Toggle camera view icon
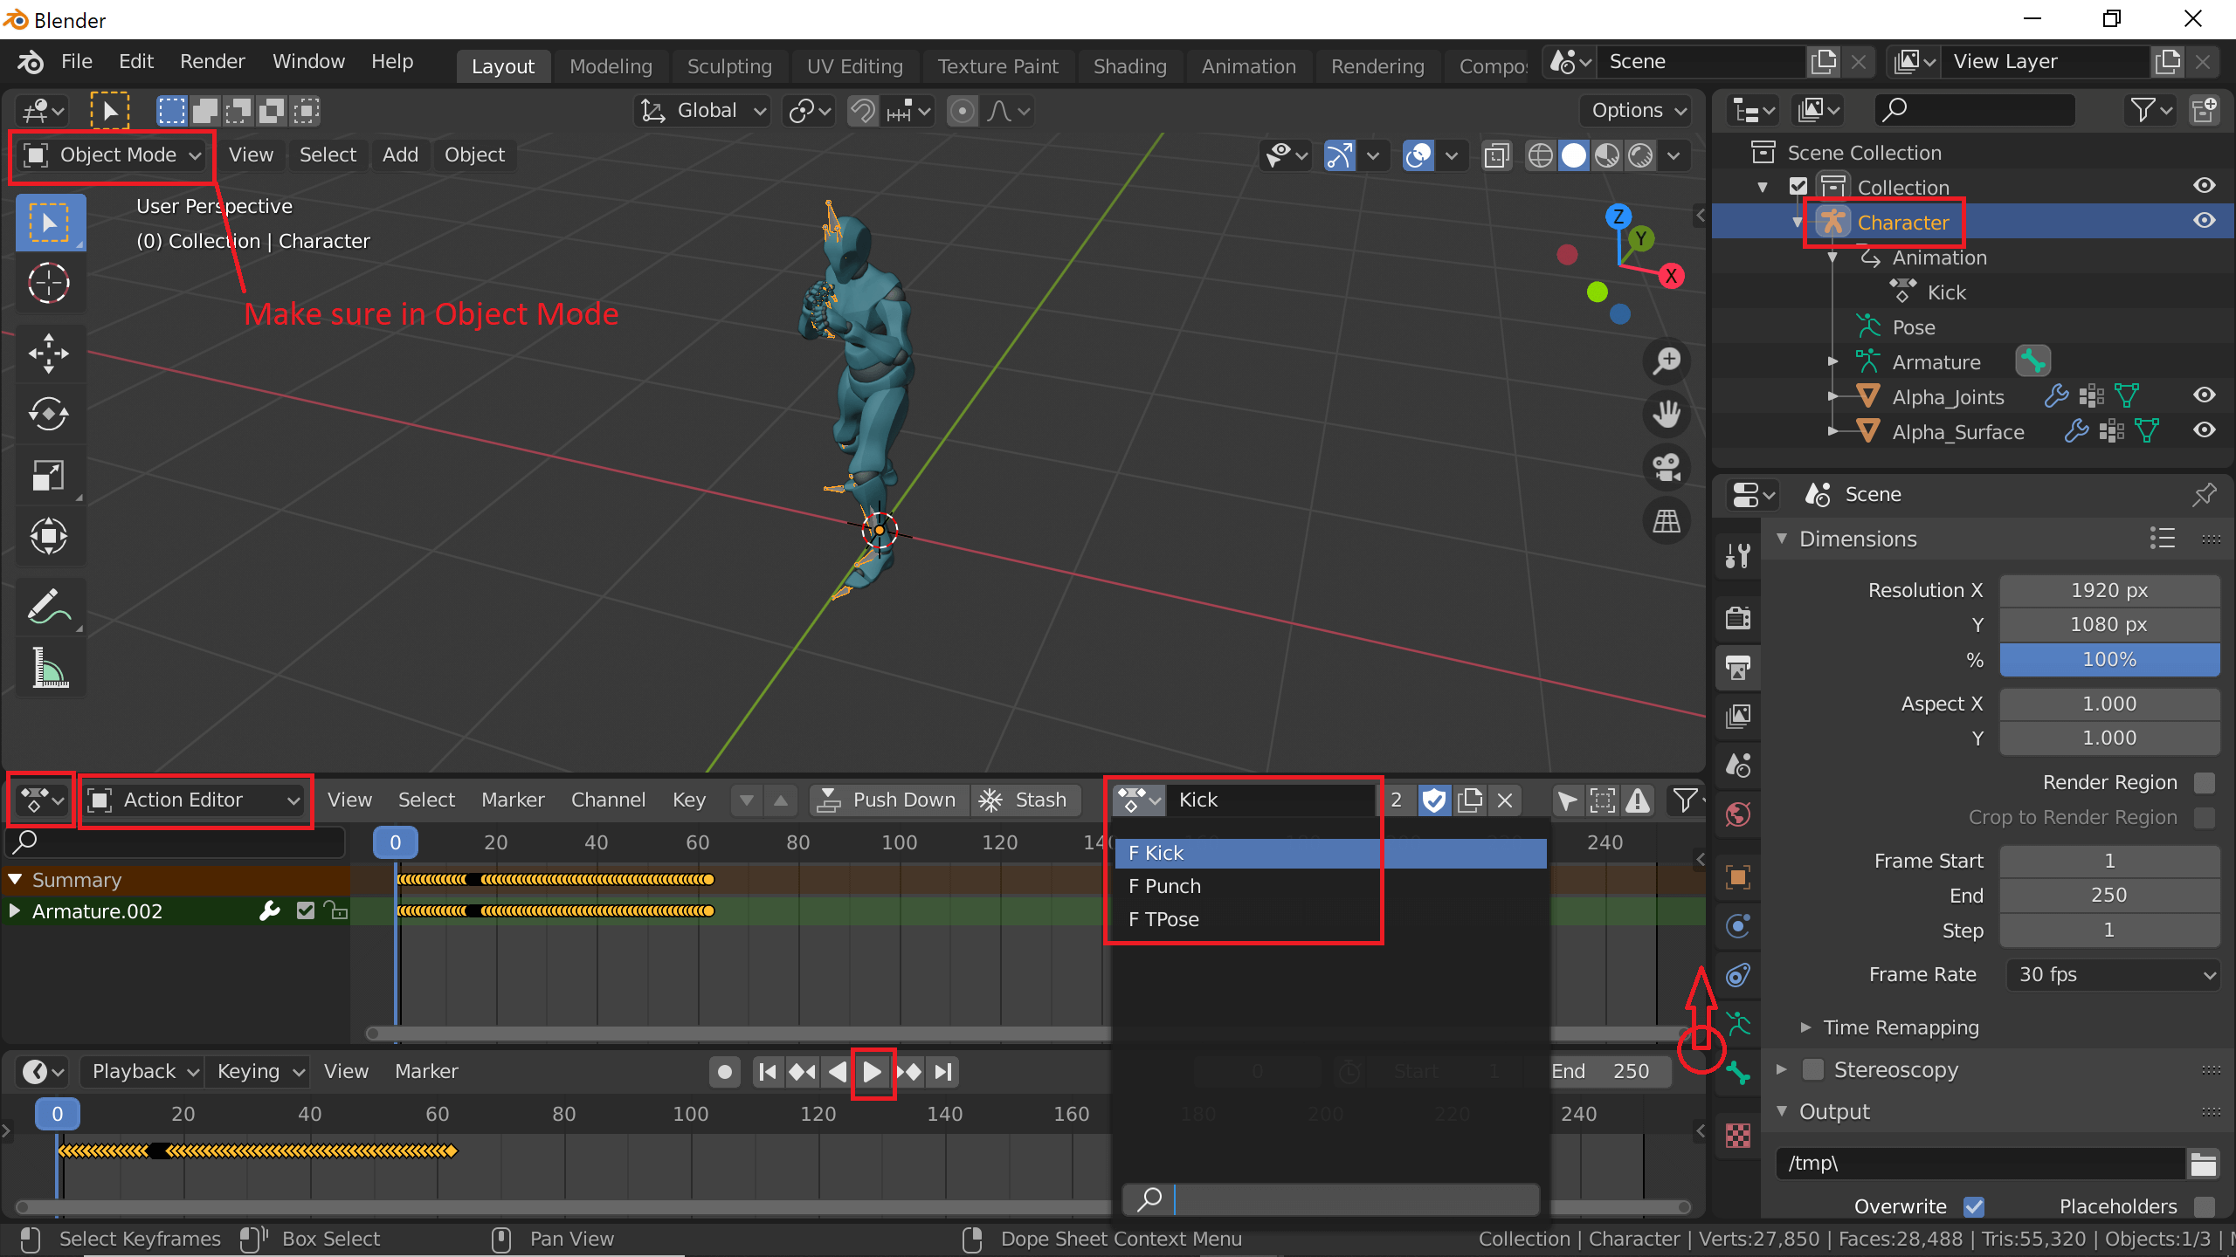The image size is (2236, 1257). (x=1667, y=467)
